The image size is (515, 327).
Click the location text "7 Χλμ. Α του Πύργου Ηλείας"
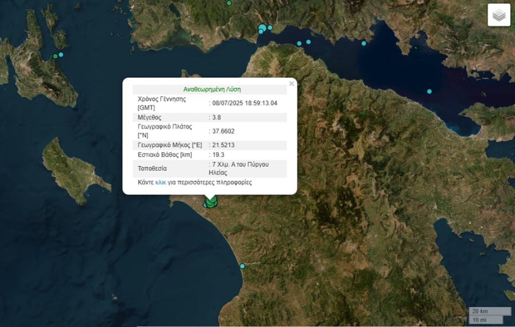239,169
